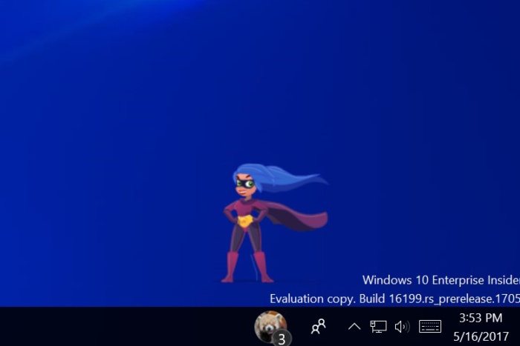Open the pinned red panda contact
The width and height of the screenshot is (520, 346).
[x=270, y=327]
